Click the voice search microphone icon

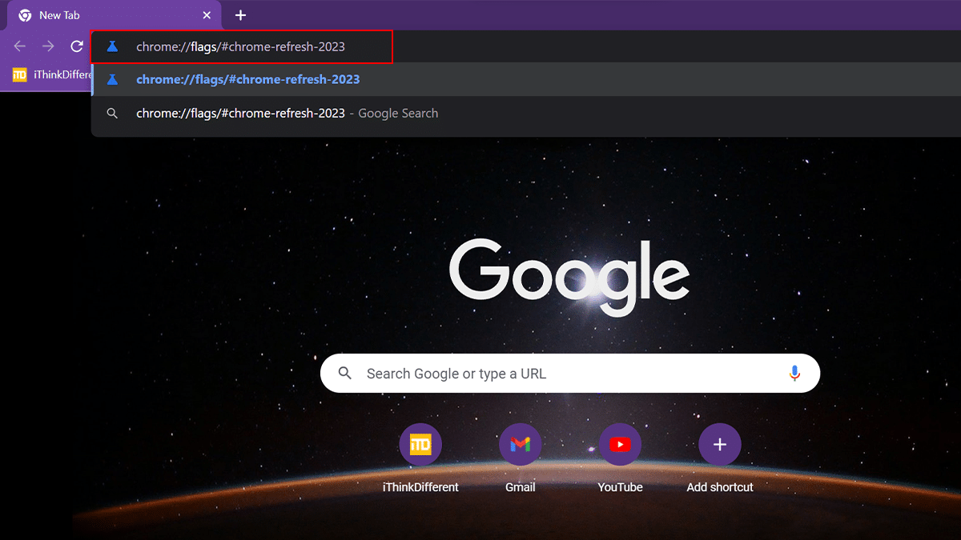pyautogui.click(x=794, y=373)
